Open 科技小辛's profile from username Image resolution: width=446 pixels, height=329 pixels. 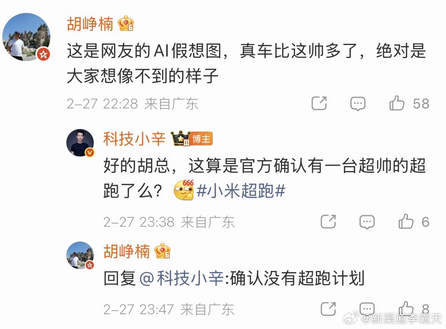[x=134, y=139]
